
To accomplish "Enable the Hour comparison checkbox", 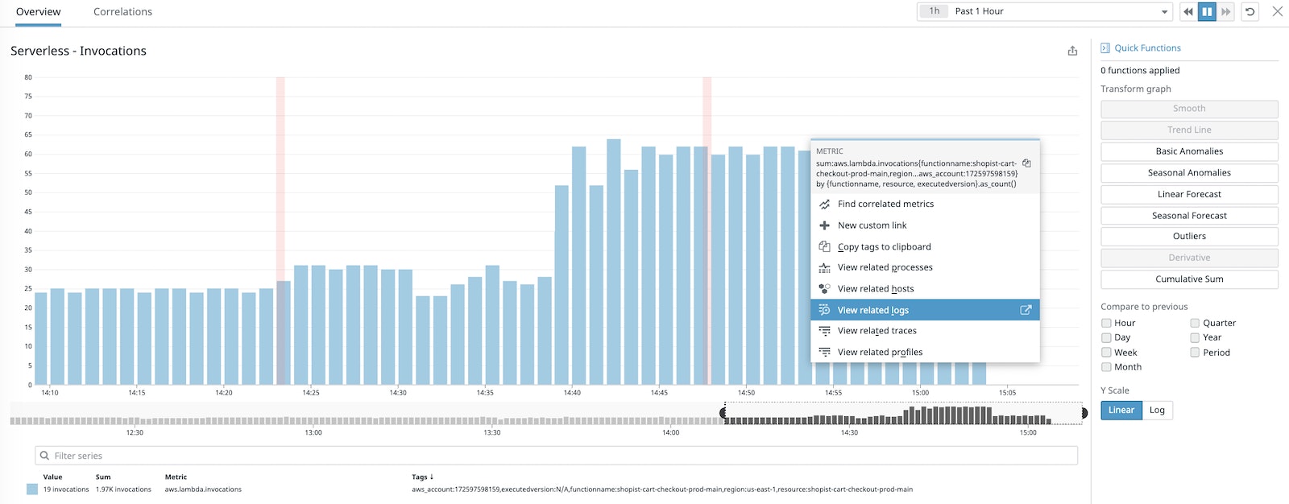I will click(1106, 323).
